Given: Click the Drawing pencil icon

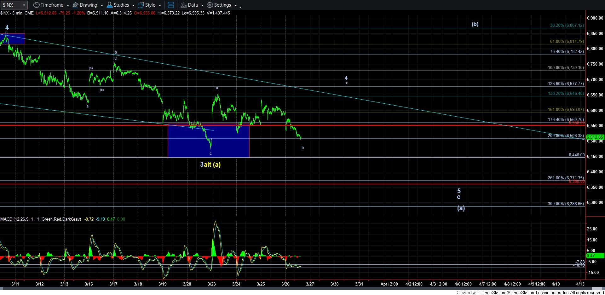Looking at the screenshot, I should (x=76, y=5).
